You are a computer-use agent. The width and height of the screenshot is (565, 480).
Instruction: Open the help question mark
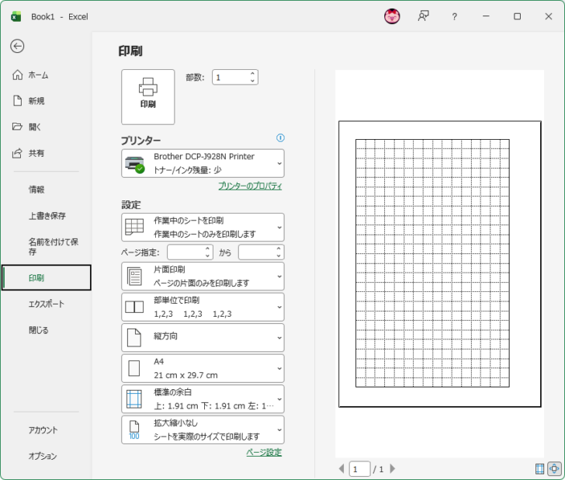pyautogui.click(x=454, y=16)
